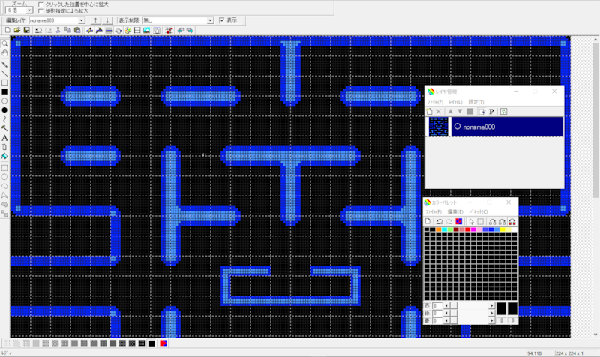The height and width of the screenshot is (357, 600).
Task: Select arrow pointer mode in palette toolbar
Action: pyautogui.click(x=471, y=221)
